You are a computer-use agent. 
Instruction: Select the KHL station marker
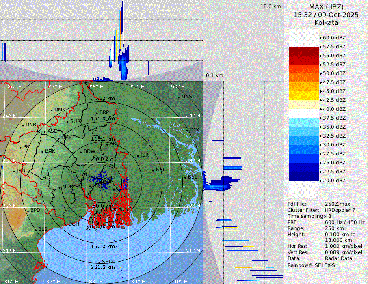tap(153, 170)
